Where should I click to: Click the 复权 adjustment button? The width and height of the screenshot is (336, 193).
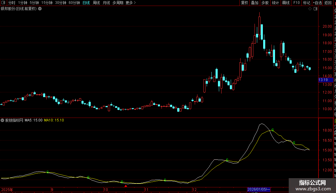coord(244,3)
